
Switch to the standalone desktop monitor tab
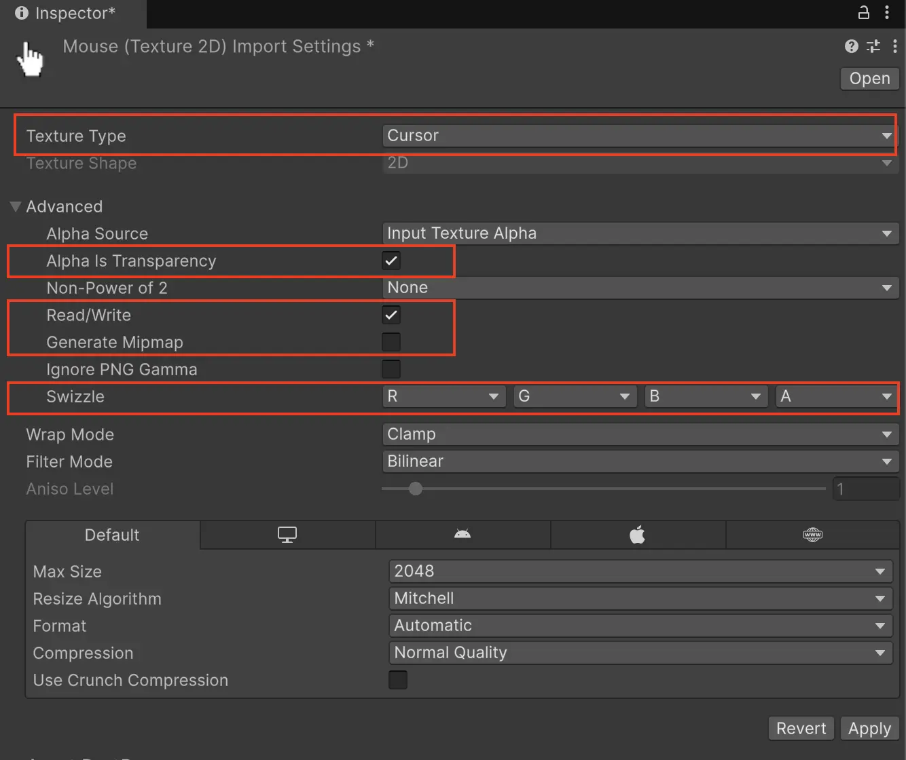click(x=287, y=535)
